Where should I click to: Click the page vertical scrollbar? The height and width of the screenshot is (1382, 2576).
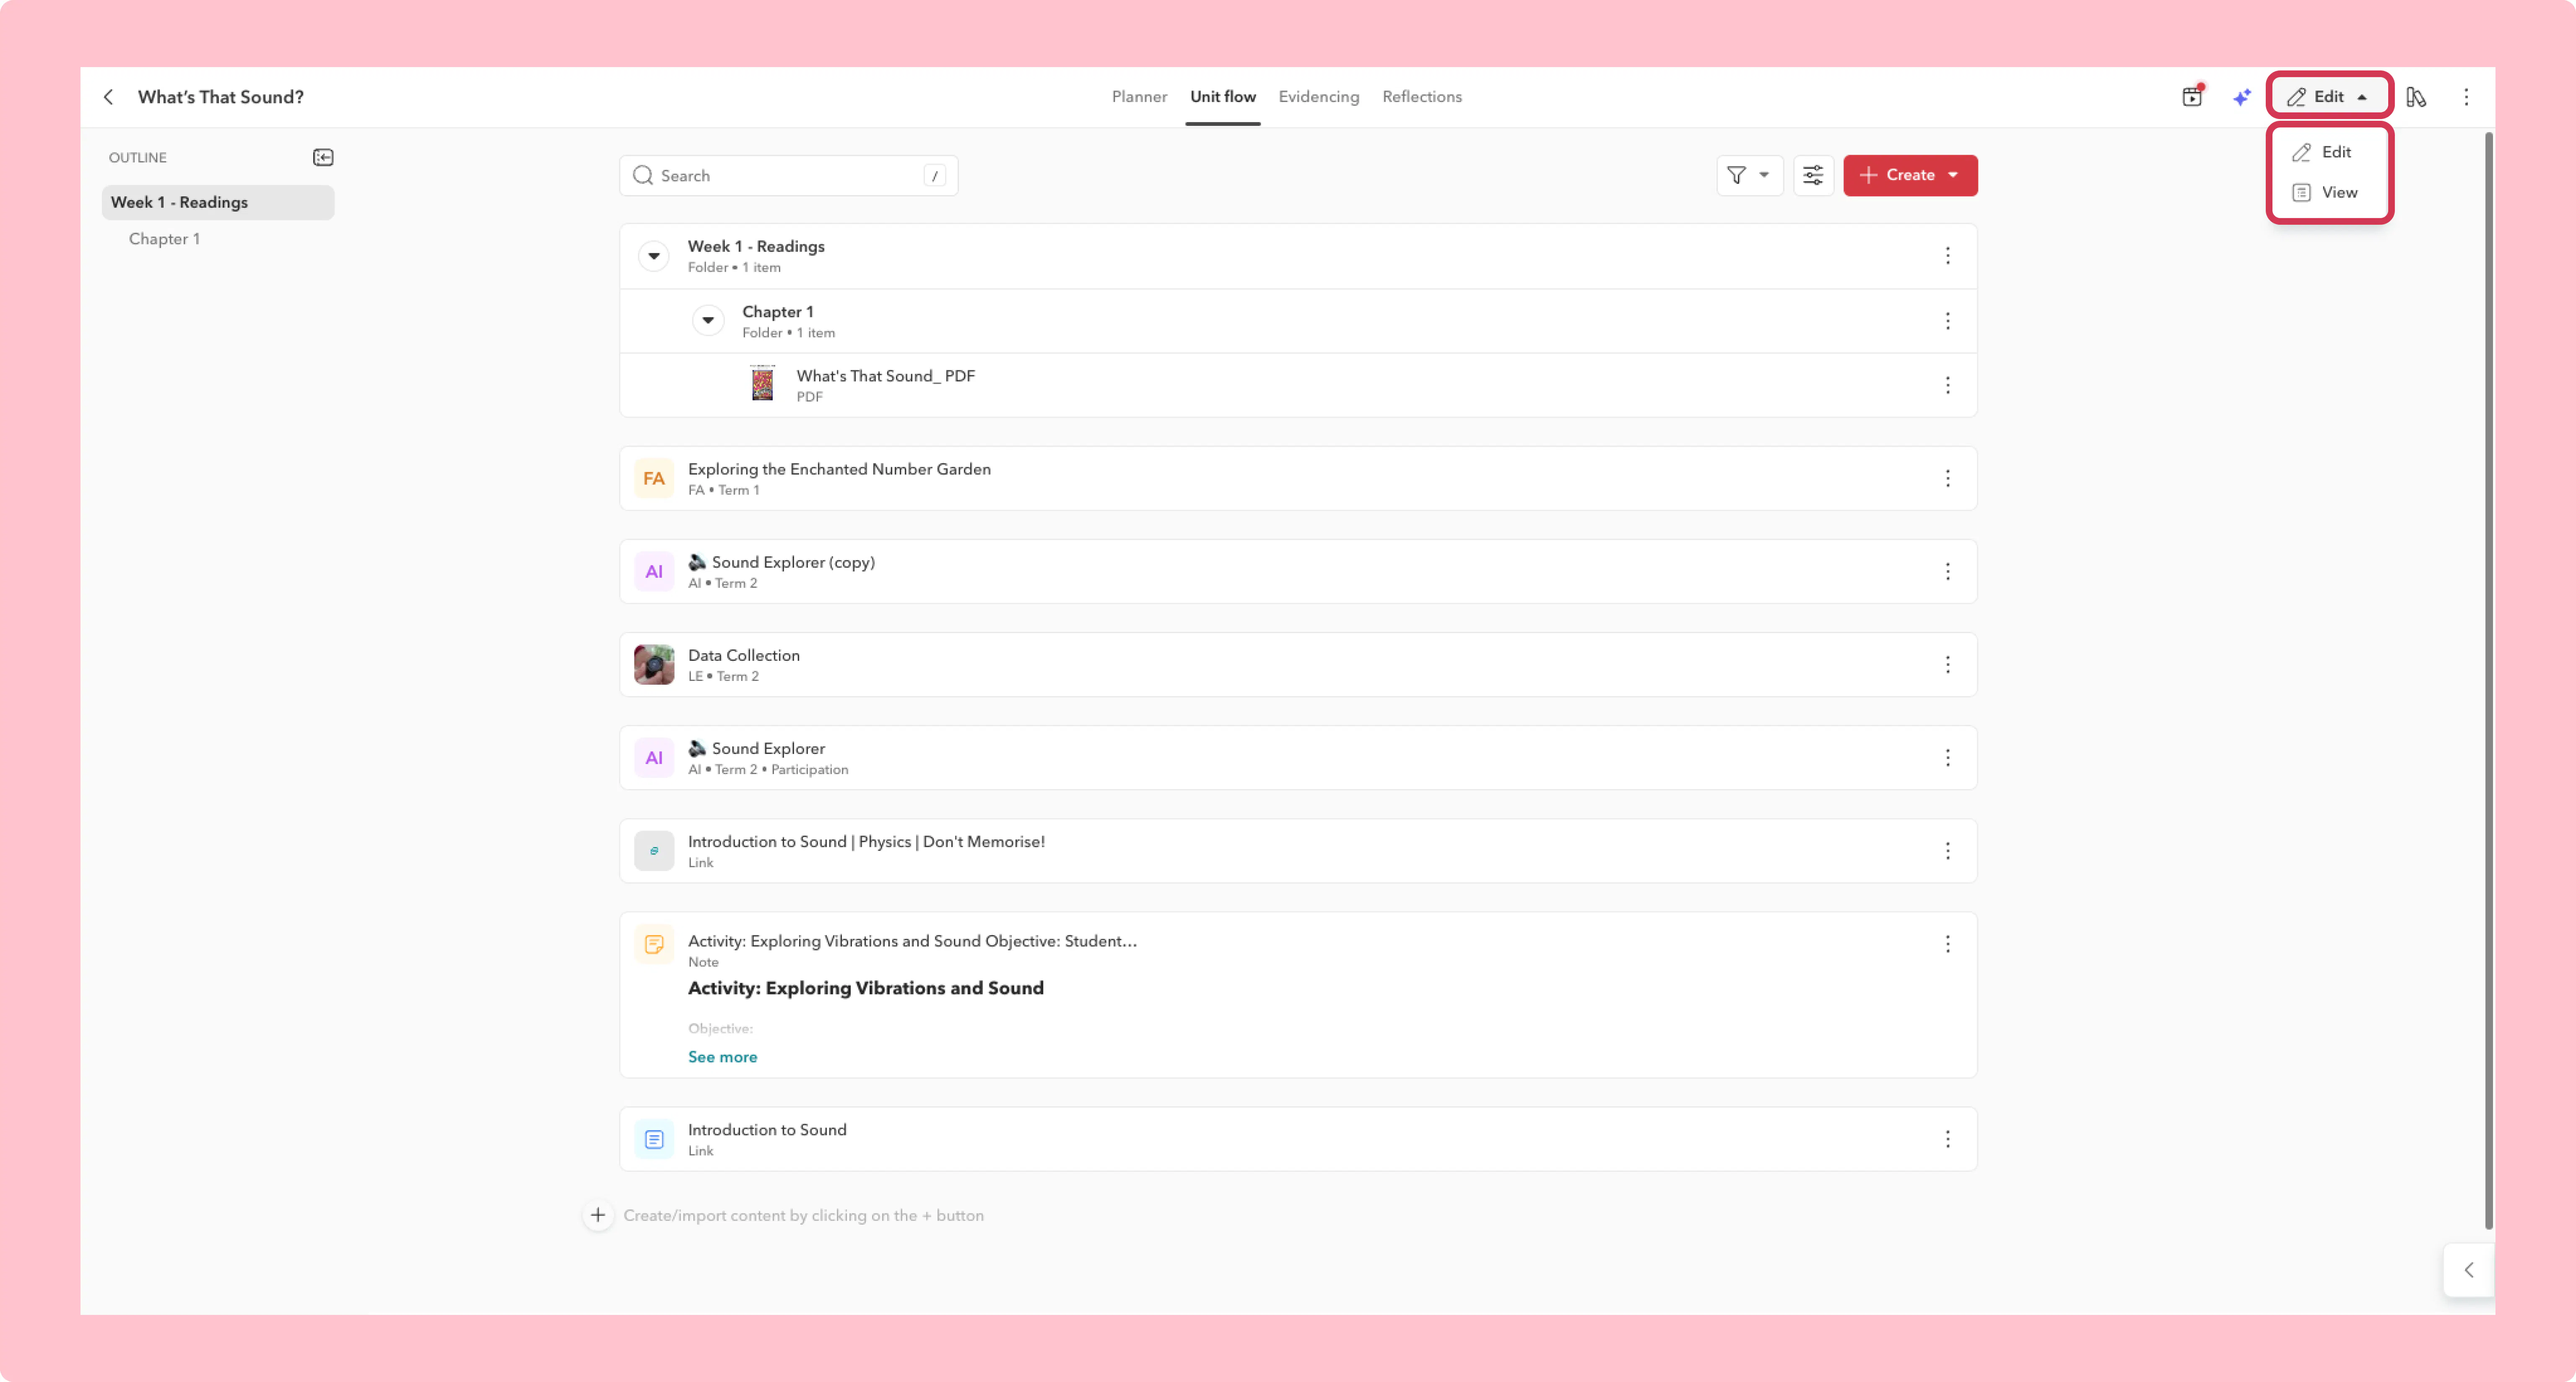pos(2488,680)
